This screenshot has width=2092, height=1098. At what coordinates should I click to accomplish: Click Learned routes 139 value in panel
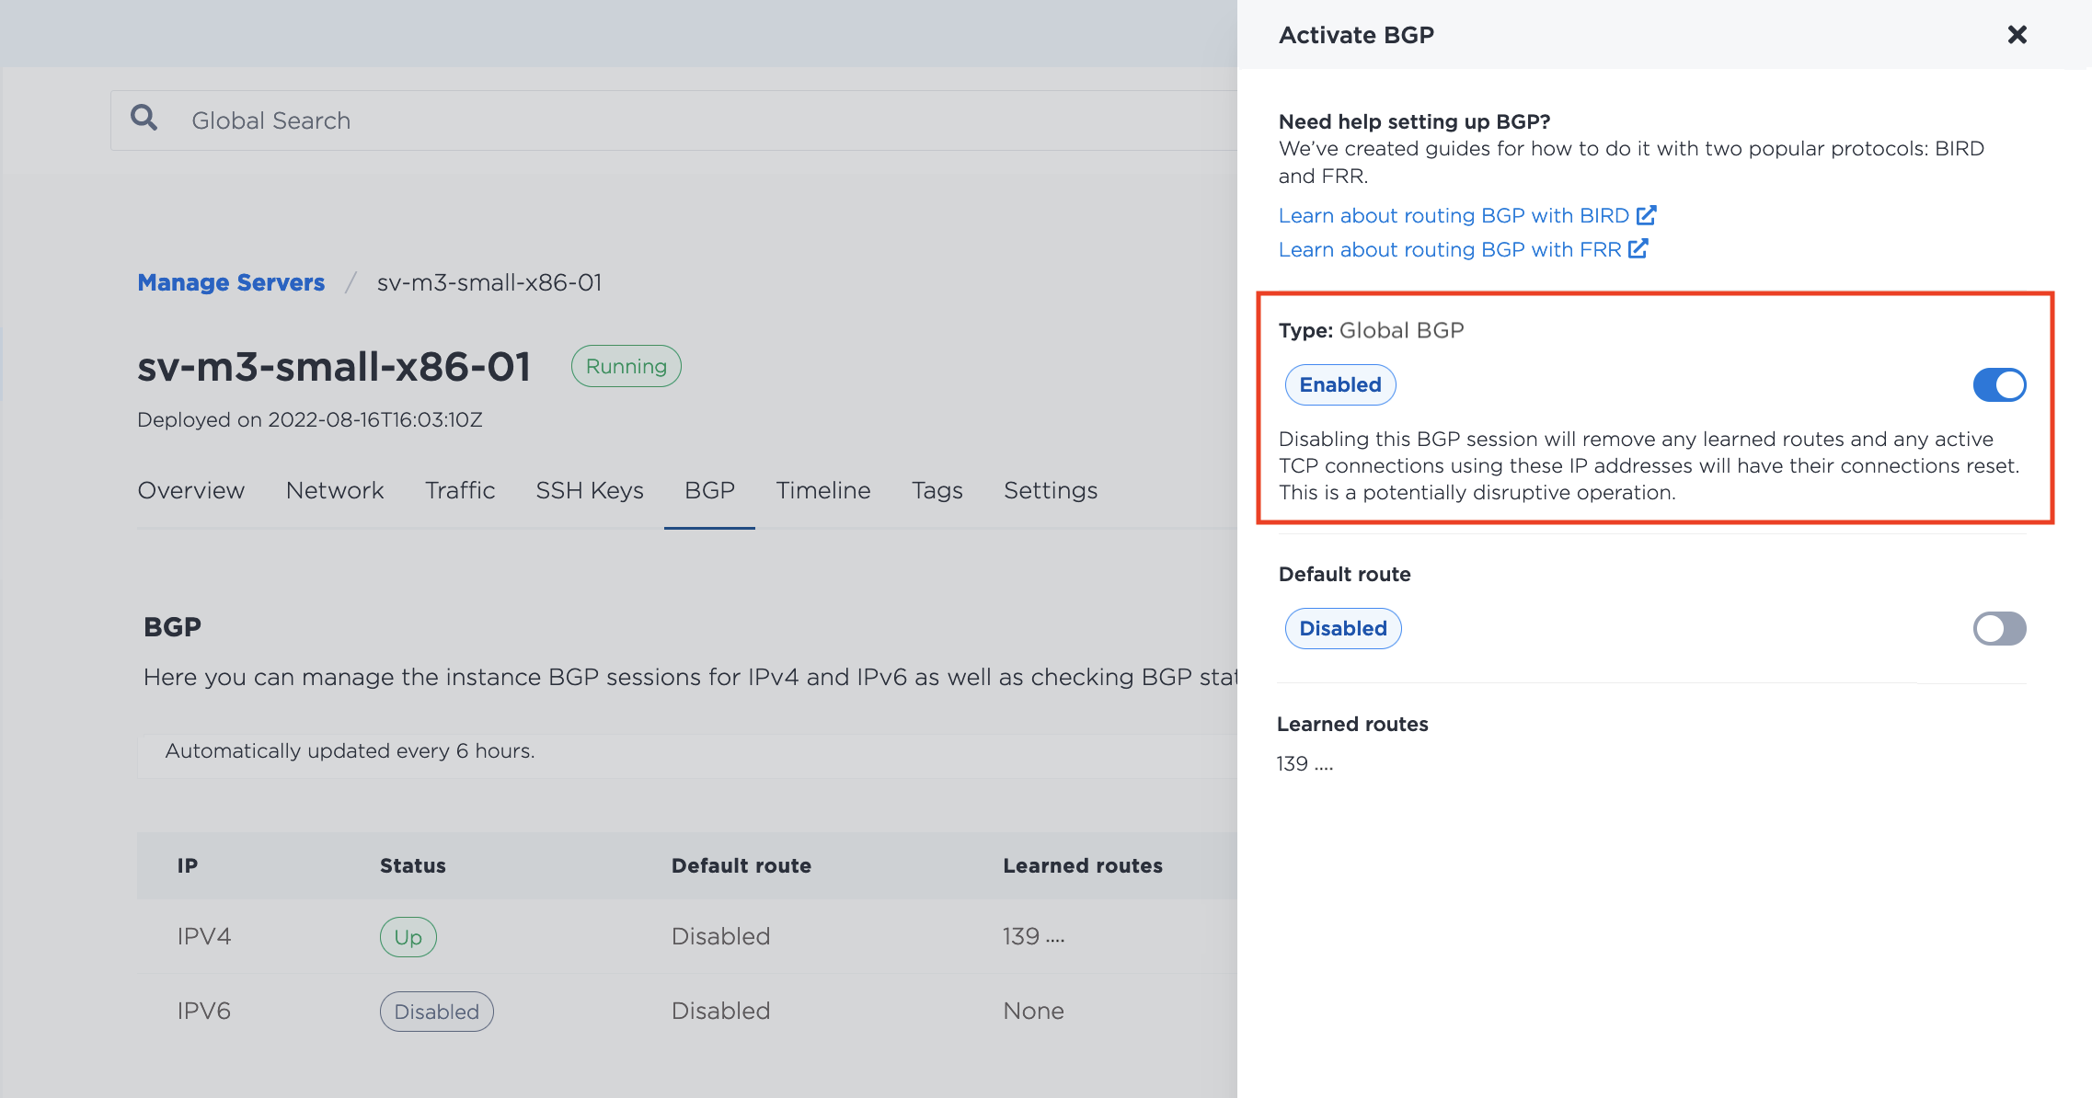coord(1305,763)
